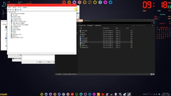Select 사운드, 비디오 및 게임 컨트롤러 row
171x96 pixels.
[21, 25]
